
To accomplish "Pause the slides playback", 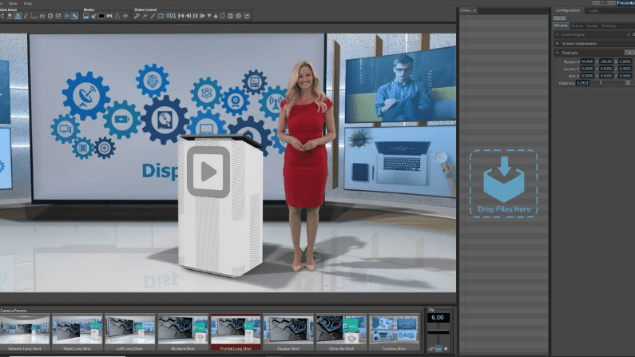I will [x=195, y=16].
